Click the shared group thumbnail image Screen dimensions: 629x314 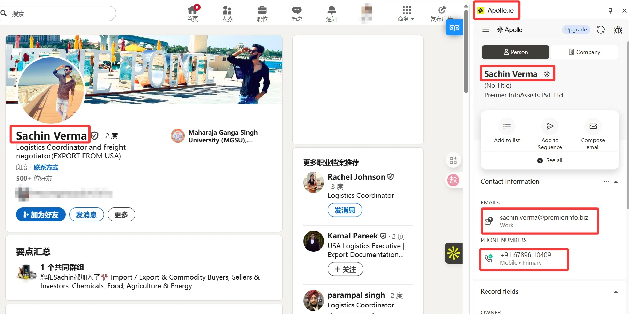click(x=27, y=272)
